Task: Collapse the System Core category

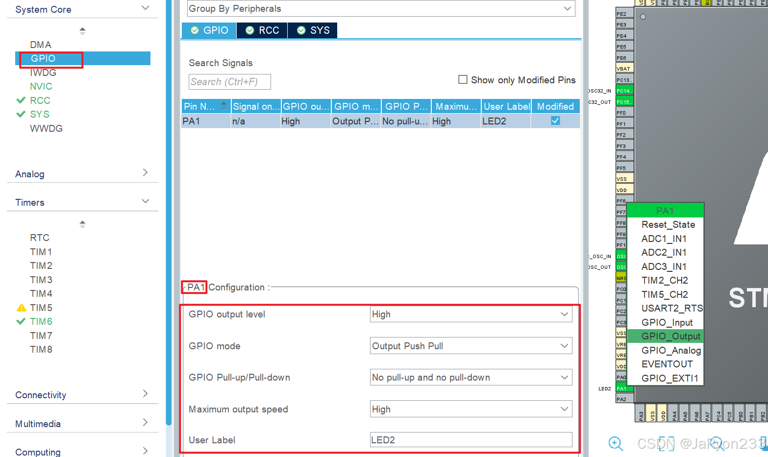Action: [145, 8]
